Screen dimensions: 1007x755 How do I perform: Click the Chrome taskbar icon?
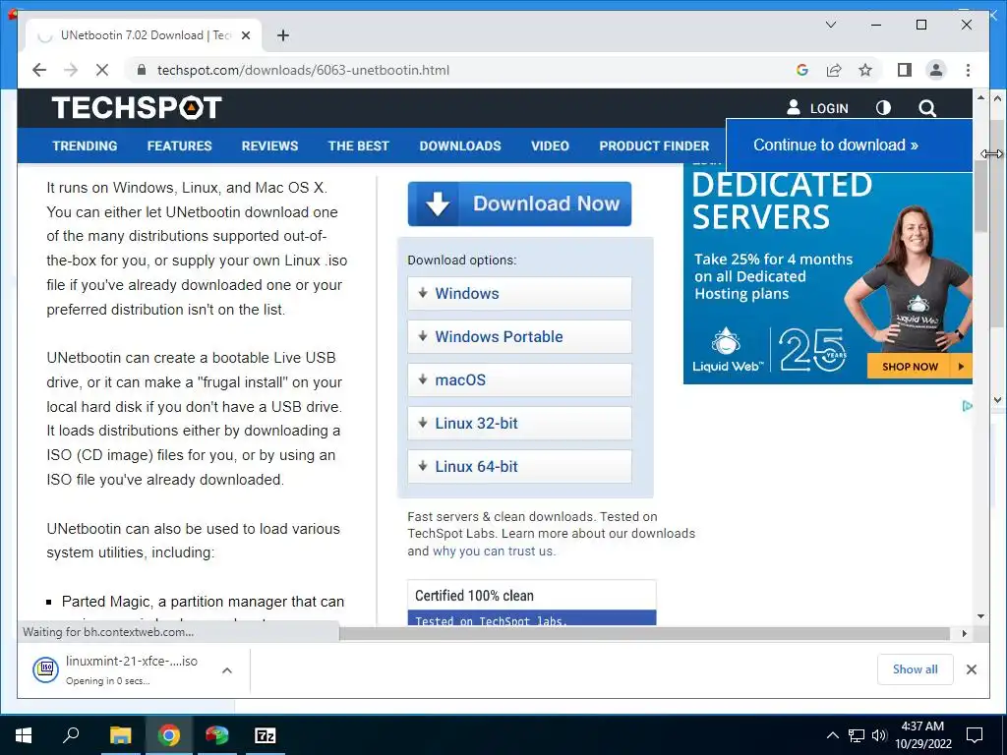169,735
